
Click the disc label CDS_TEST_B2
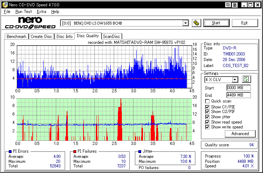tap(236, 66)
